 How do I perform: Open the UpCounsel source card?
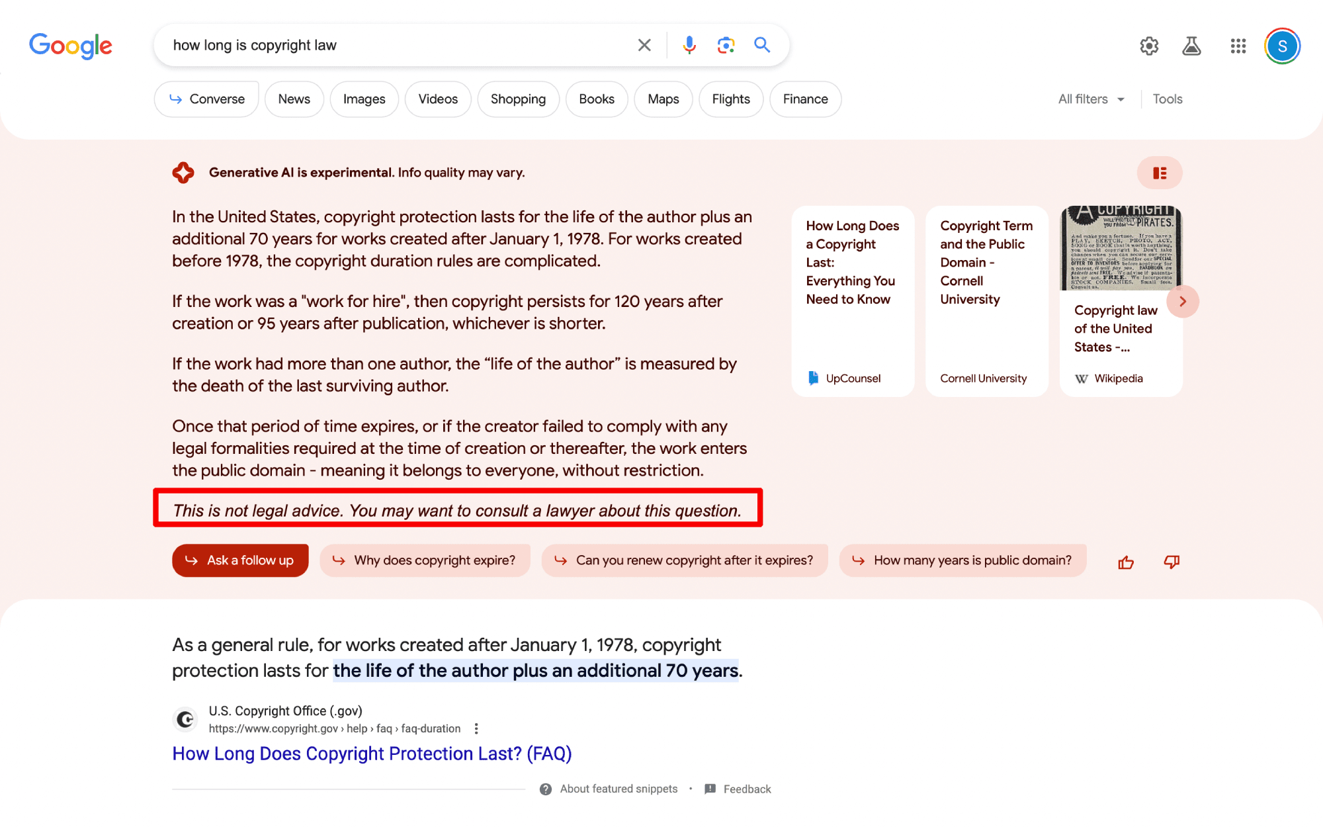tap(853, 301)
